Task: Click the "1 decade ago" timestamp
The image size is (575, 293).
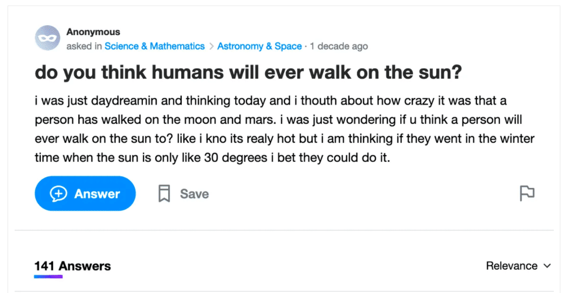Action: coord(339,46)
